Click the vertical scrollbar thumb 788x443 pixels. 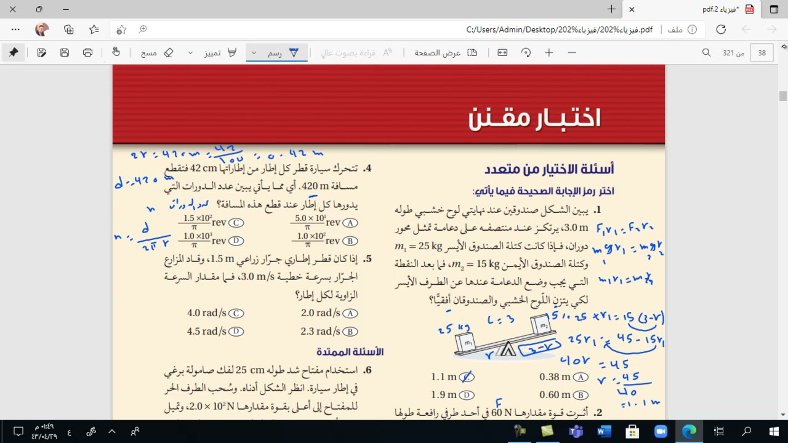783,96
